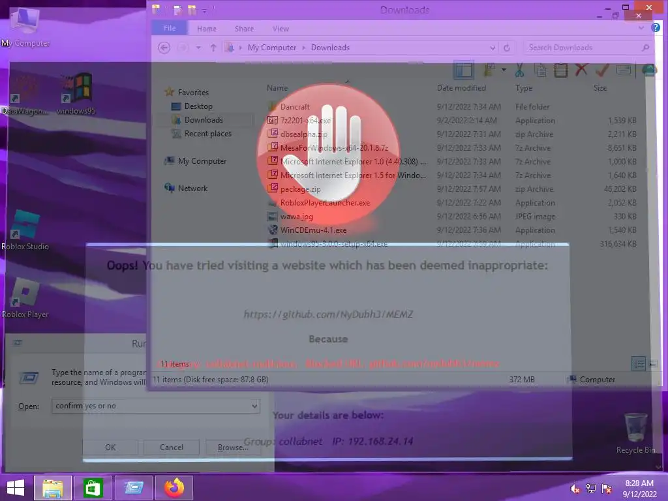Screen dimensions: 668x501
Task: Click the globe icon at toolbar's right end
Action: (649, 69)
